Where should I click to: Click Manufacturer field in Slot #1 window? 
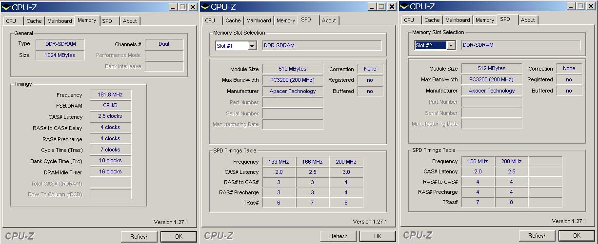click(x=293, y=91)
